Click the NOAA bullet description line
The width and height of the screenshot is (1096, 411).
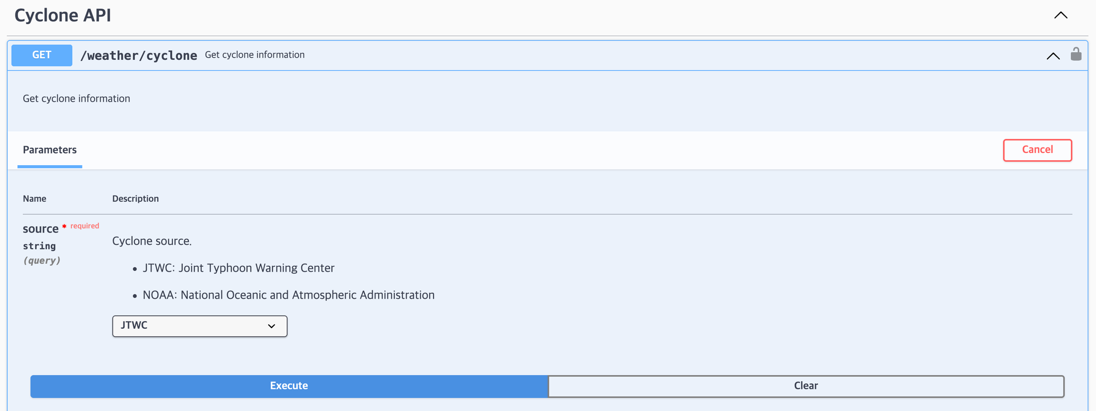click(x=288, y=295)
